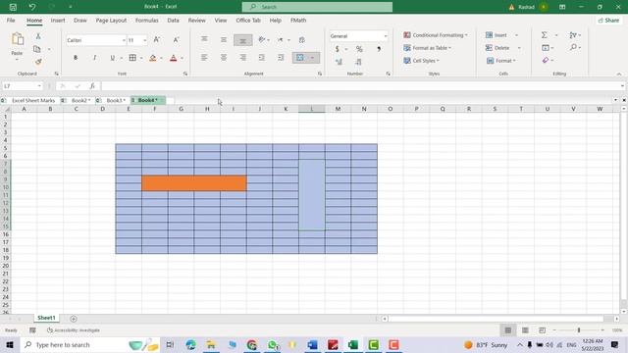
Task: Apply cell borders
Action: click(132, 58)
